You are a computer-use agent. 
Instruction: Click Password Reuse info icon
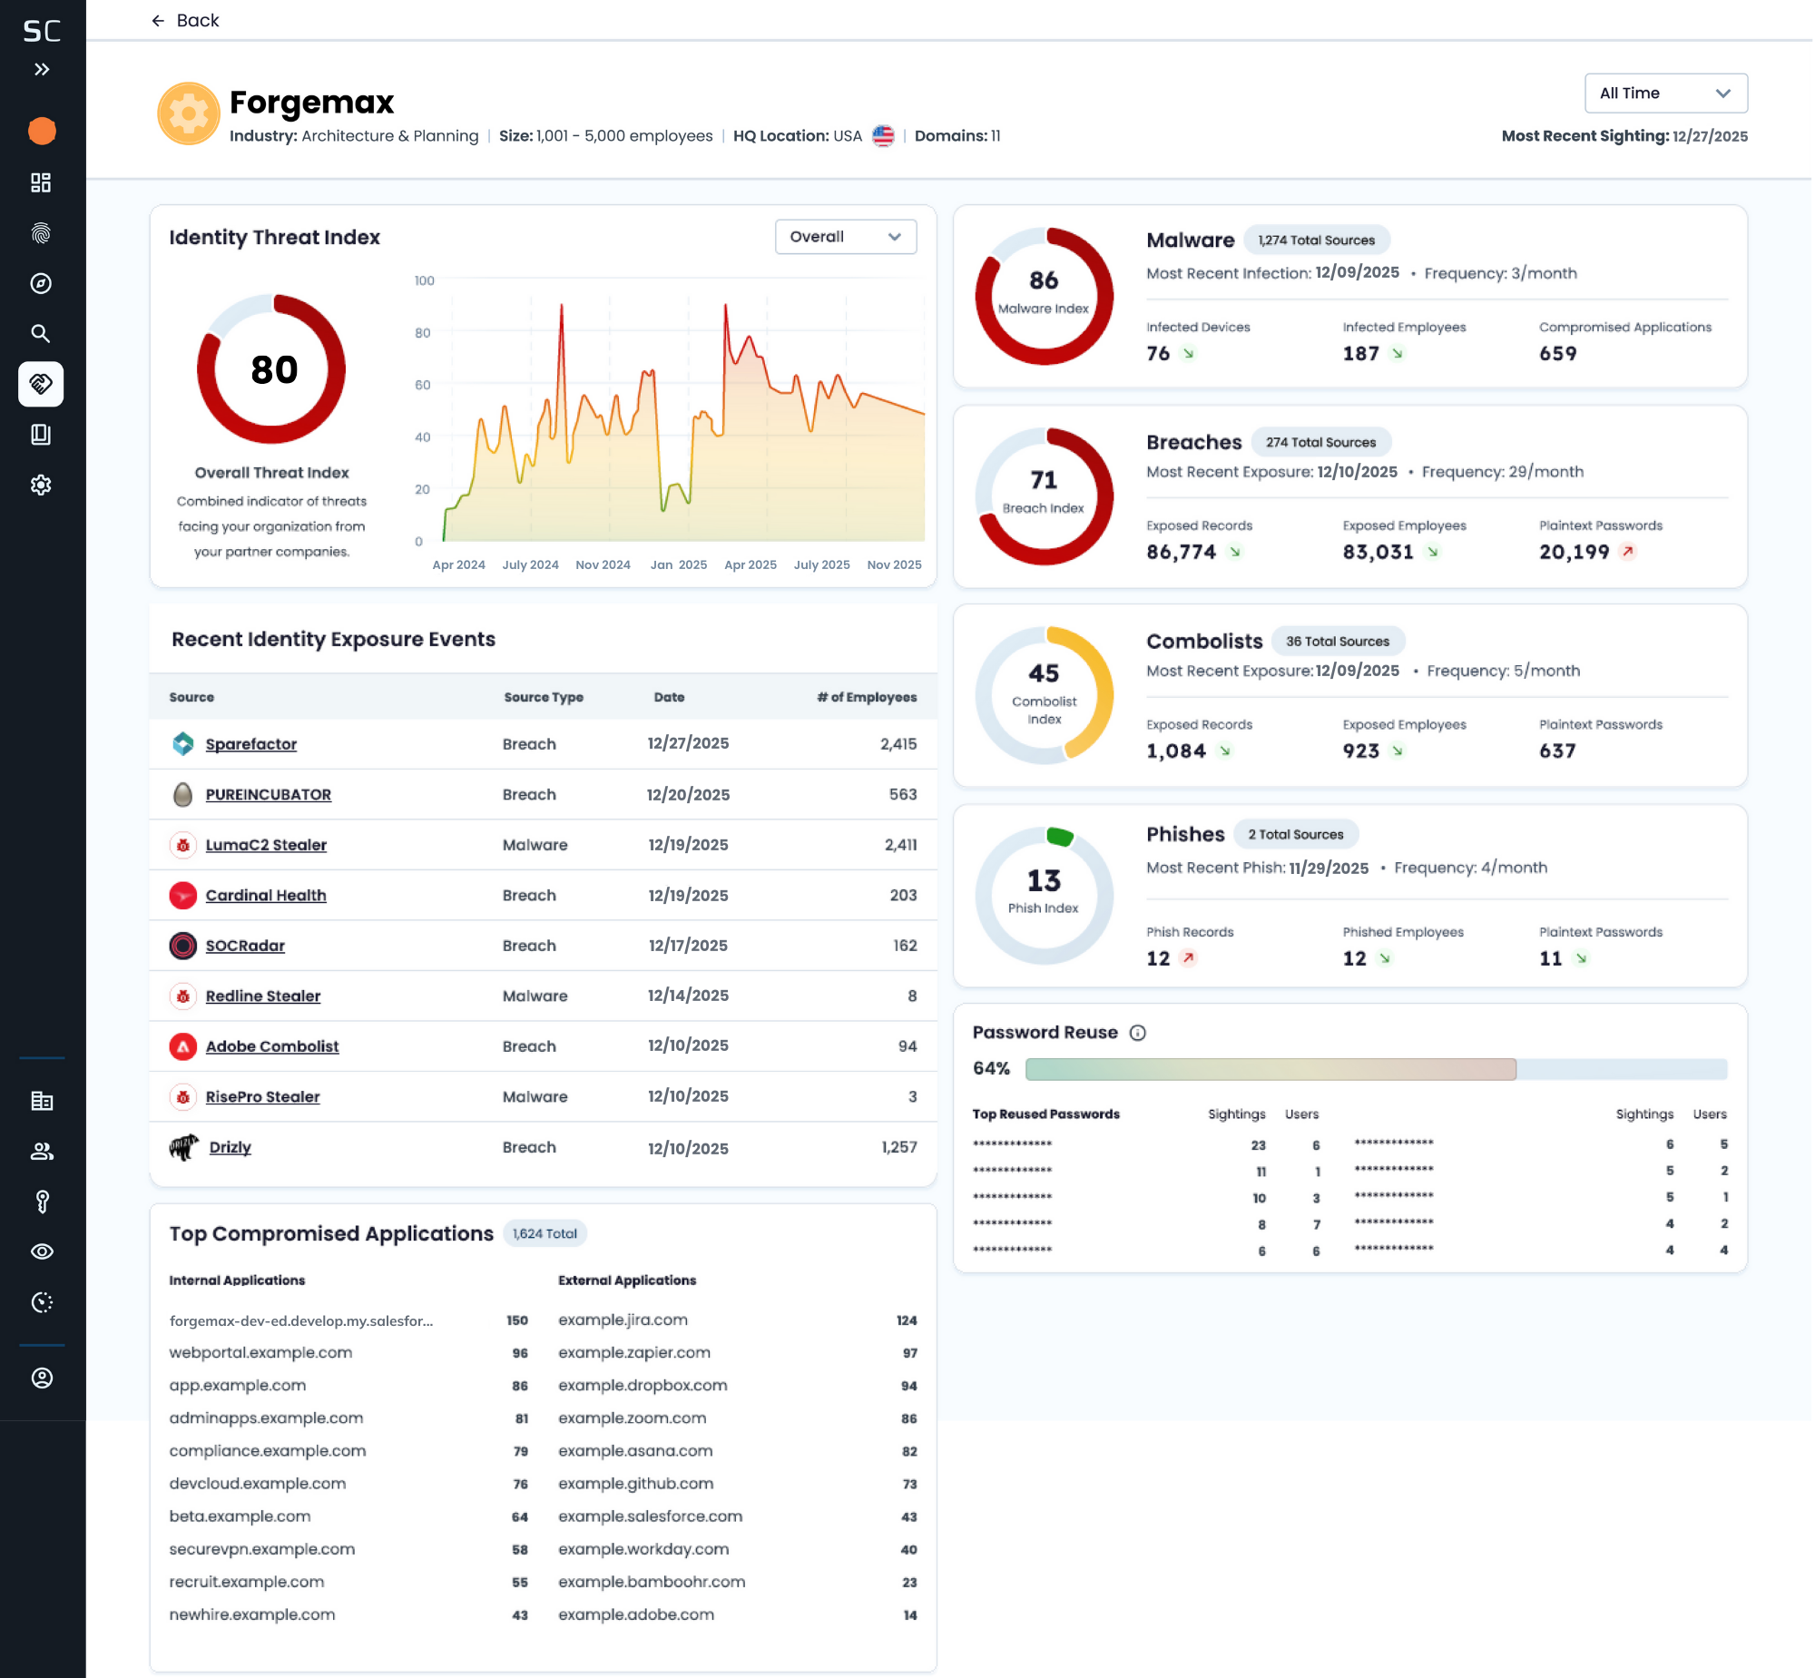point(1137,1033)
